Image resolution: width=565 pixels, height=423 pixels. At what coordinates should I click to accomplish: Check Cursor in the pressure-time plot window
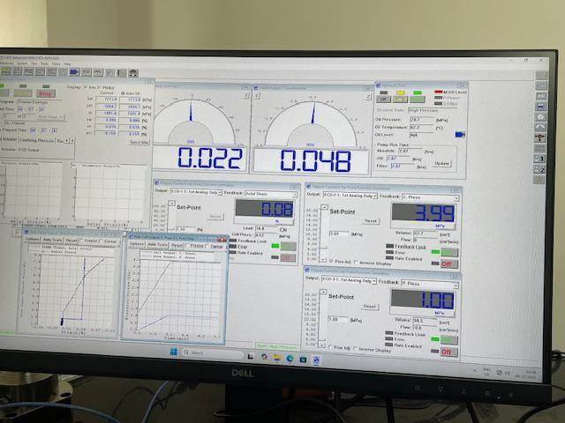pyautogui.click(x=208, y=246)
